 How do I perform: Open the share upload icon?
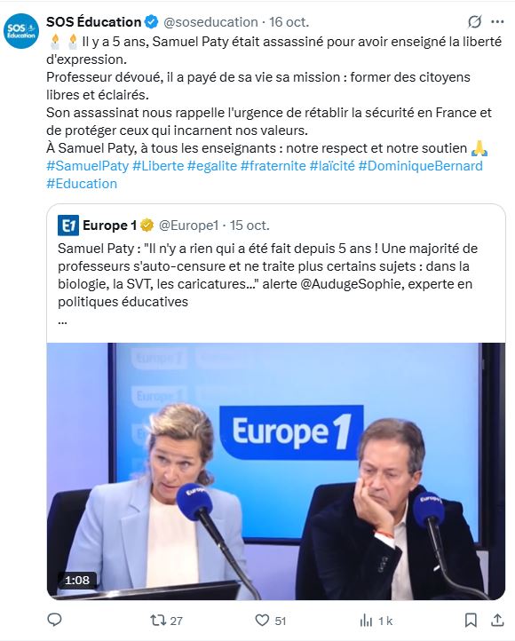coord(497,621)
